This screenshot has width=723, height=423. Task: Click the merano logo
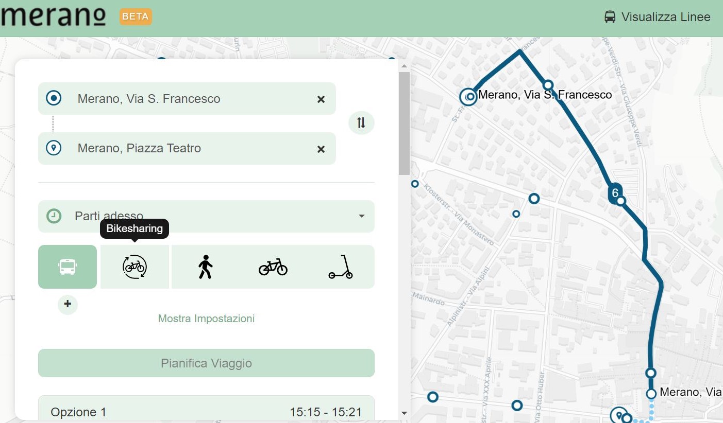coord(53,15)
